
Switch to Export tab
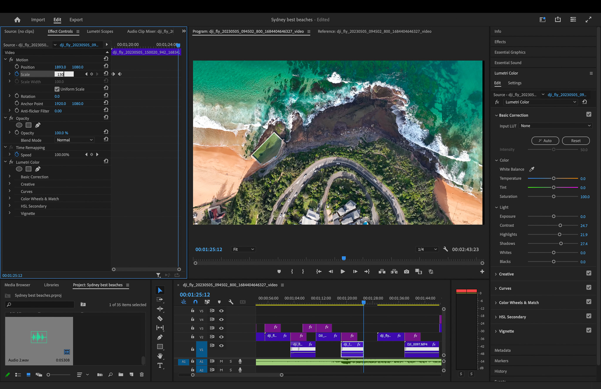[x=76, y=20]
